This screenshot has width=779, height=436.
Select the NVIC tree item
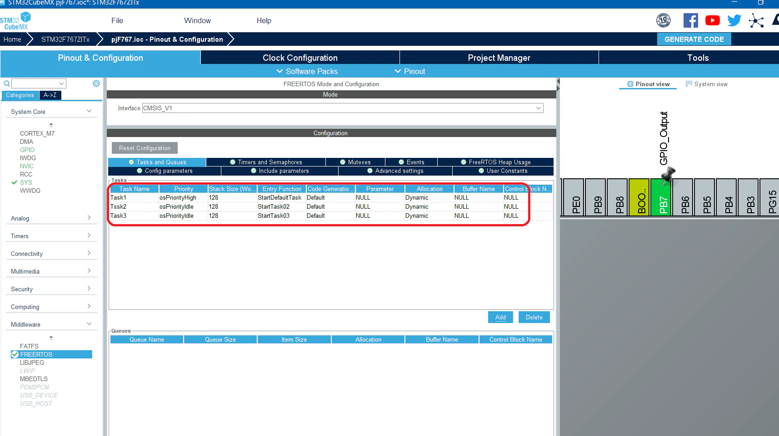(x=27, y=166)
